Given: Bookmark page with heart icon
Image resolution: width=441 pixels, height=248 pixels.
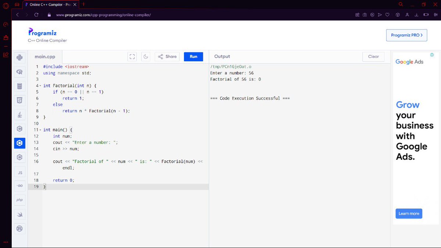Looking at the screenshot, I should [387, 15].
